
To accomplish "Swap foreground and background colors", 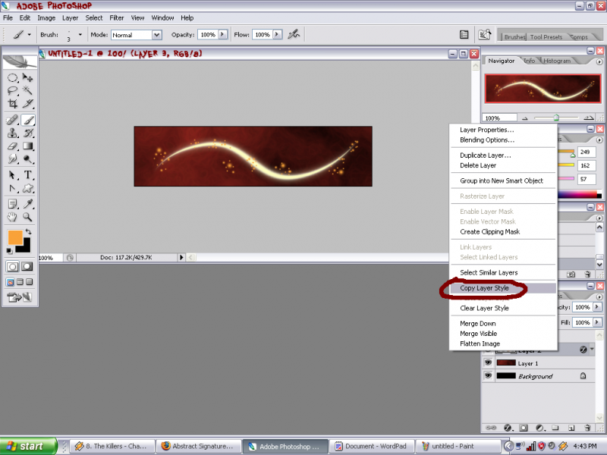I will 28,232.
